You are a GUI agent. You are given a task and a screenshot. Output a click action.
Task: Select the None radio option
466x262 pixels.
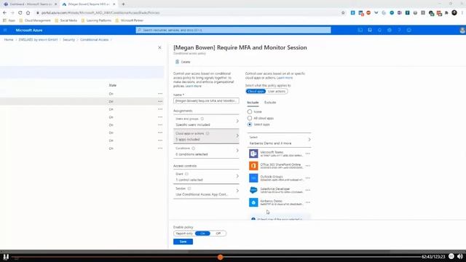pos(250,111)
